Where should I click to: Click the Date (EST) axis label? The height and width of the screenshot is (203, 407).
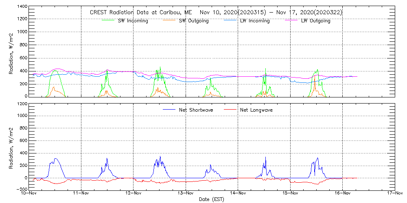click(x=212, y=199)
